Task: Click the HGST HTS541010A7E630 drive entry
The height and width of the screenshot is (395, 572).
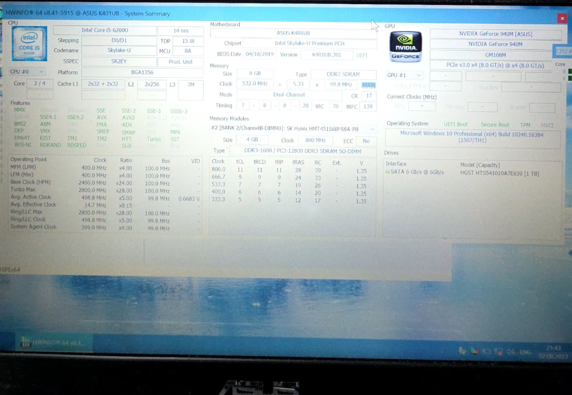Action: coord(499,173)
